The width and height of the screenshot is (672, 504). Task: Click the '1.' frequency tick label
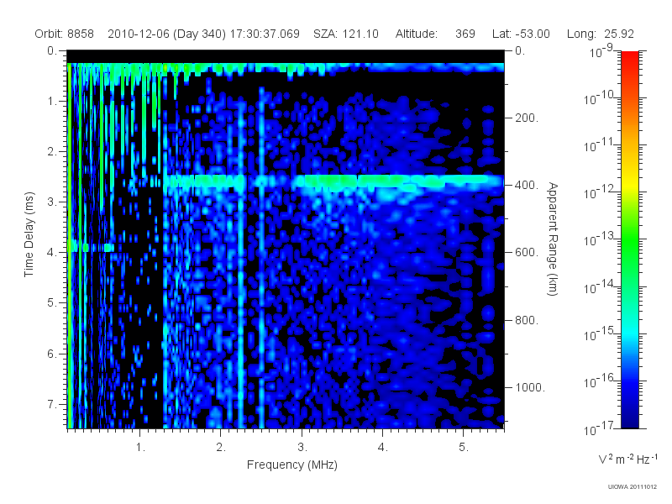[x=140, y=448]
